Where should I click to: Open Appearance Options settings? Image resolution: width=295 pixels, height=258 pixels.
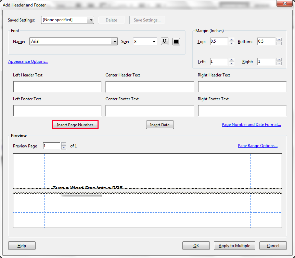tap(28, 61)
